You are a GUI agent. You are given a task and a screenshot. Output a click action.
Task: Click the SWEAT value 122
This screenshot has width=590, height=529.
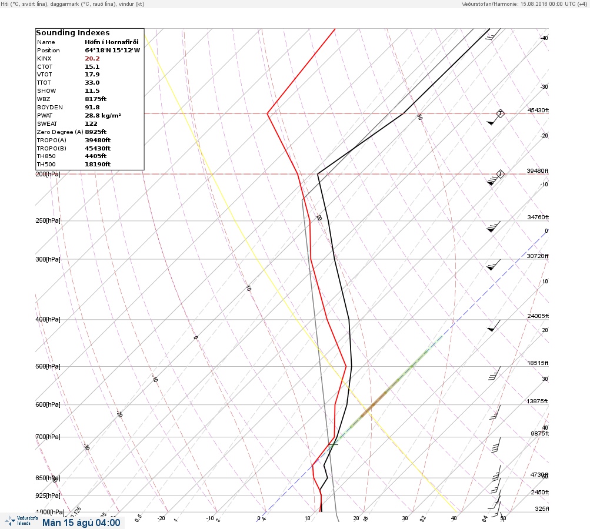(x=91, y=123)
